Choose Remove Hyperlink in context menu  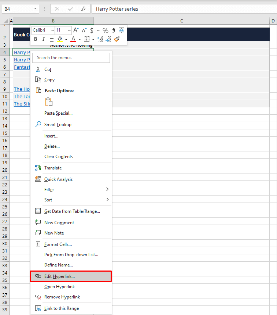pos(62,297)
